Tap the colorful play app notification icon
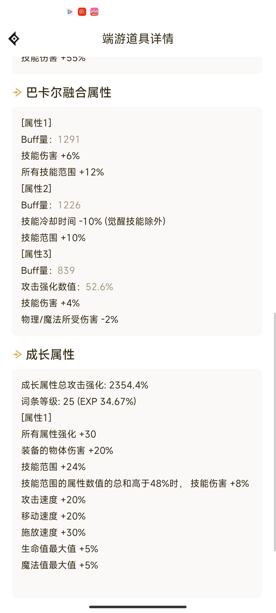The width and height of the screenshot is (276, 613). [x=70, y=12]
